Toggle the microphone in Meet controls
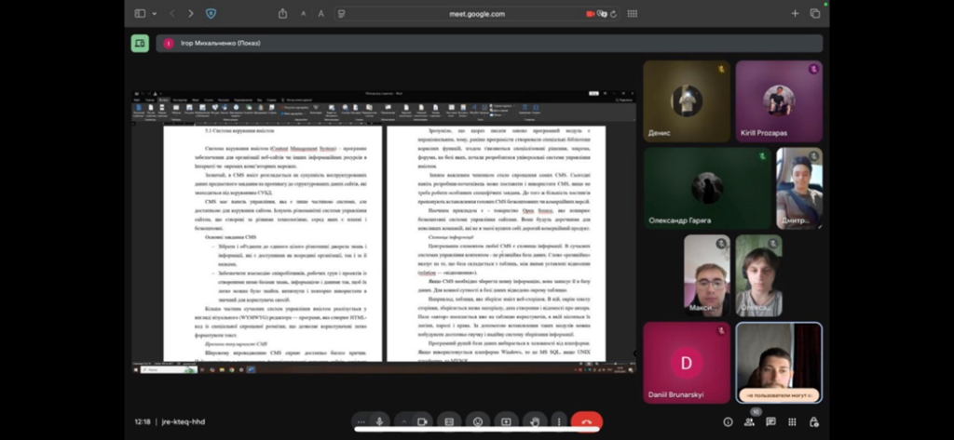 click(x=380, y=421)
